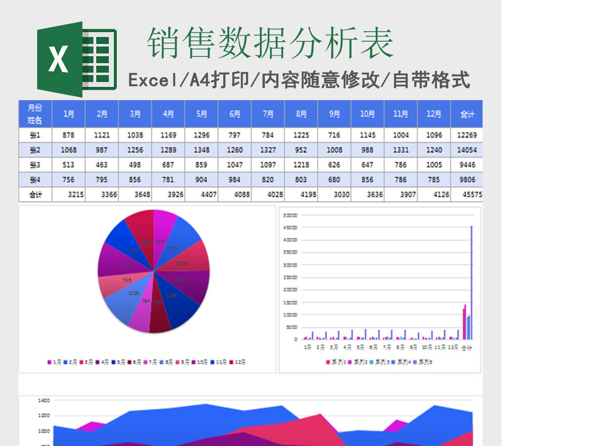This screenshot has height=446, width=594.
Task: Click the monthly total cell 4407
Action: pos(201,195)
